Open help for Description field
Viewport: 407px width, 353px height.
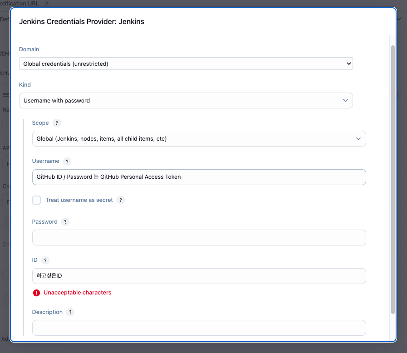pos(70,312)
